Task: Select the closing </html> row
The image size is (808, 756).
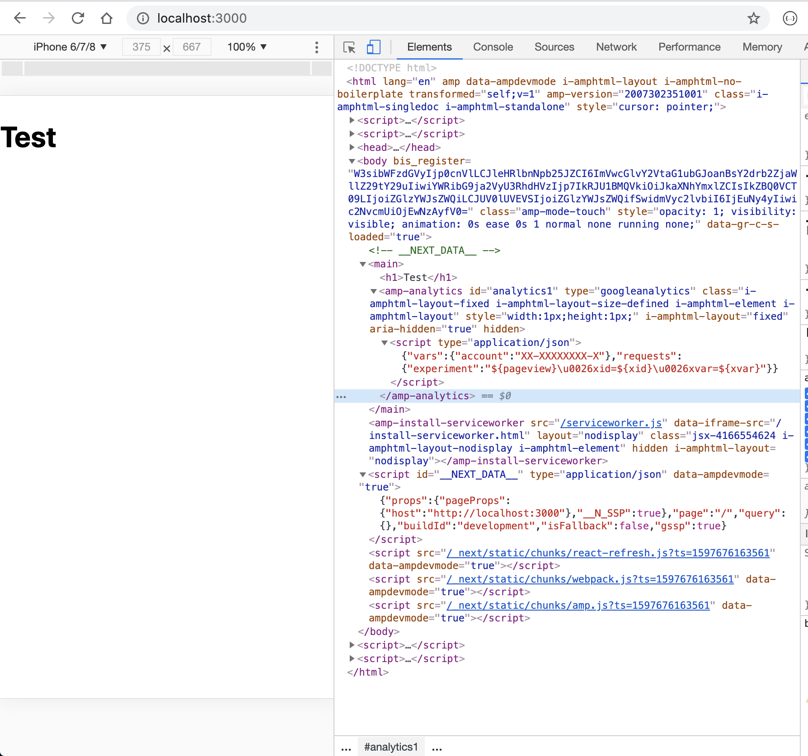Action: [368, 672]
